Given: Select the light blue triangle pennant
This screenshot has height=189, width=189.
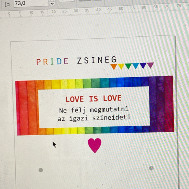Looking at the screenshot, I should click(x=136, y=66).
